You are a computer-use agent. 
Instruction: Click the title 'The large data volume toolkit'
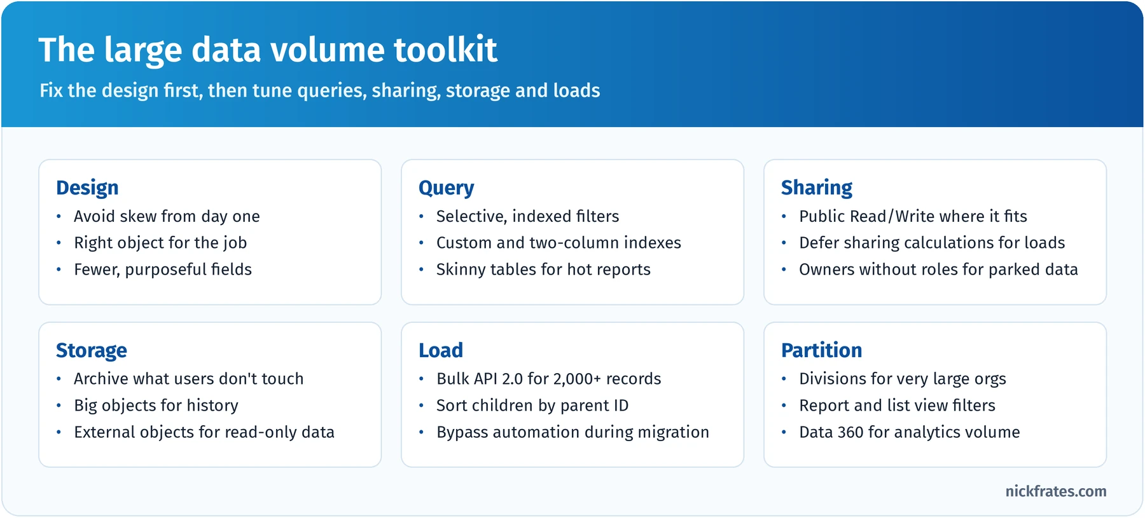268,50
